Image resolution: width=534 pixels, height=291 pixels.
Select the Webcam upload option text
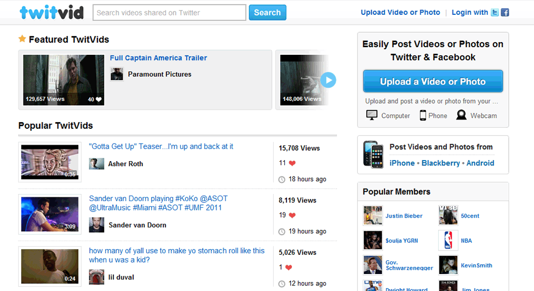484,116
